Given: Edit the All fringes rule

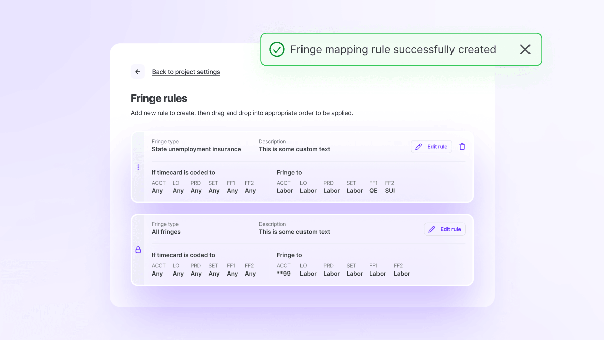Looking at the screenshot, I should tap(444, 229).
